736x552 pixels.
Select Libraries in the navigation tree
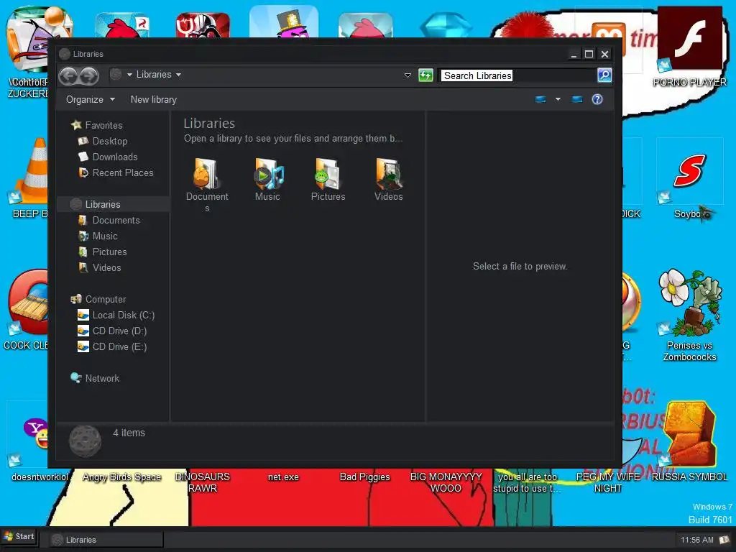pyautogui.click(x=102, y=204)
